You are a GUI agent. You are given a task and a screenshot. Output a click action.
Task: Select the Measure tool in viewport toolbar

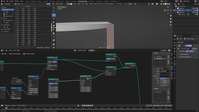coord(54,33)
